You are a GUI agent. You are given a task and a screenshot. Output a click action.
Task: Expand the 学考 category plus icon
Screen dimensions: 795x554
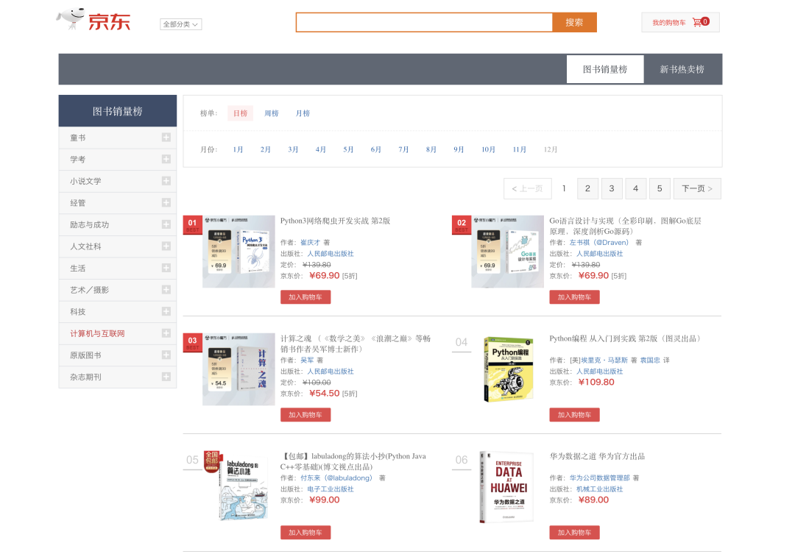coord(166,159)
